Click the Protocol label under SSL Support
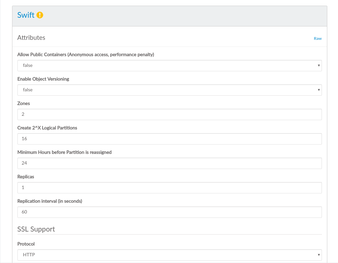Screen dimensions: 338x263 pos(26,244)
